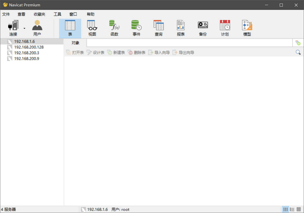Click the status bar 192.168.1.6 text
Viewport: 304px width, 213px height.
pos(97,209)
